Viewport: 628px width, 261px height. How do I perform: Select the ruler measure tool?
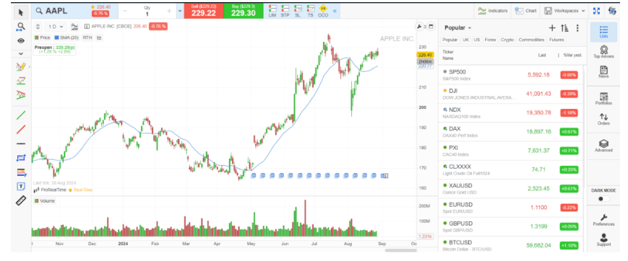(x=21, y=200)
